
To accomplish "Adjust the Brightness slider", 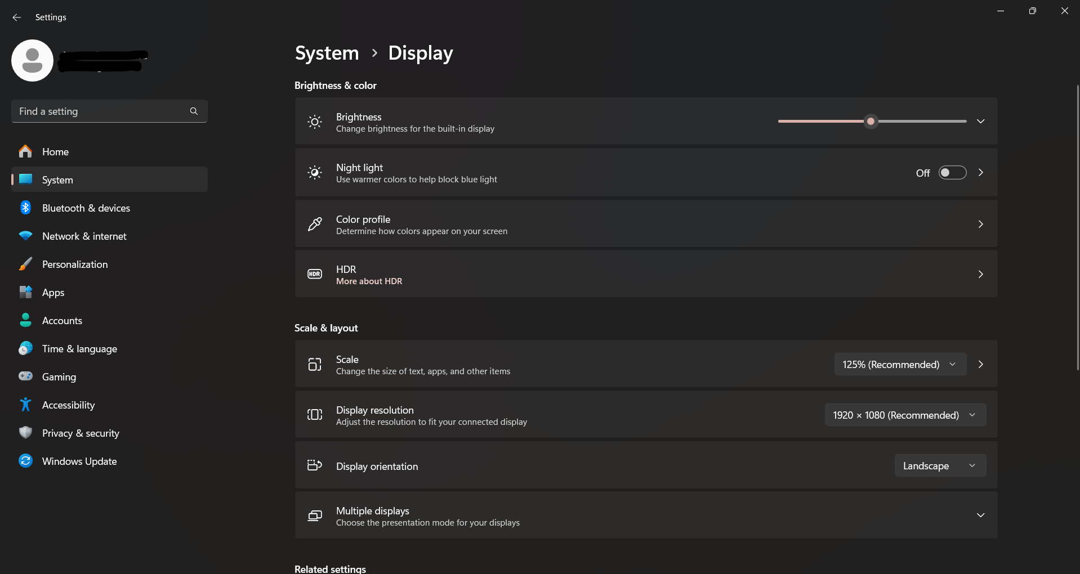I will (x=870, y=121).
